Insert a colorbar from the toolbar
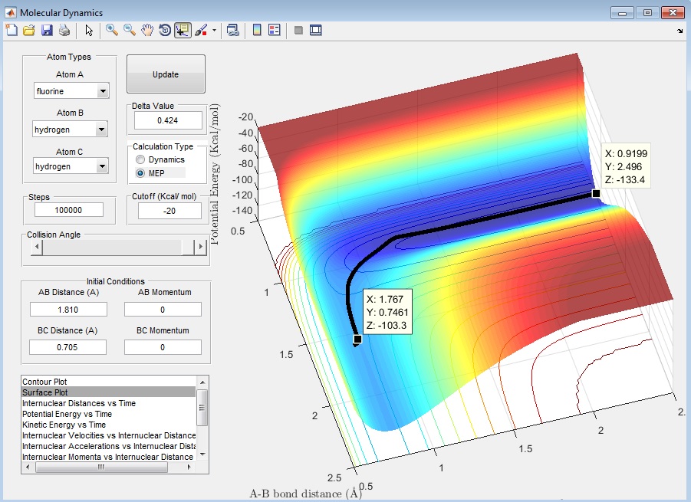Viewport: 691px width, 502px height. coord(257,31)
